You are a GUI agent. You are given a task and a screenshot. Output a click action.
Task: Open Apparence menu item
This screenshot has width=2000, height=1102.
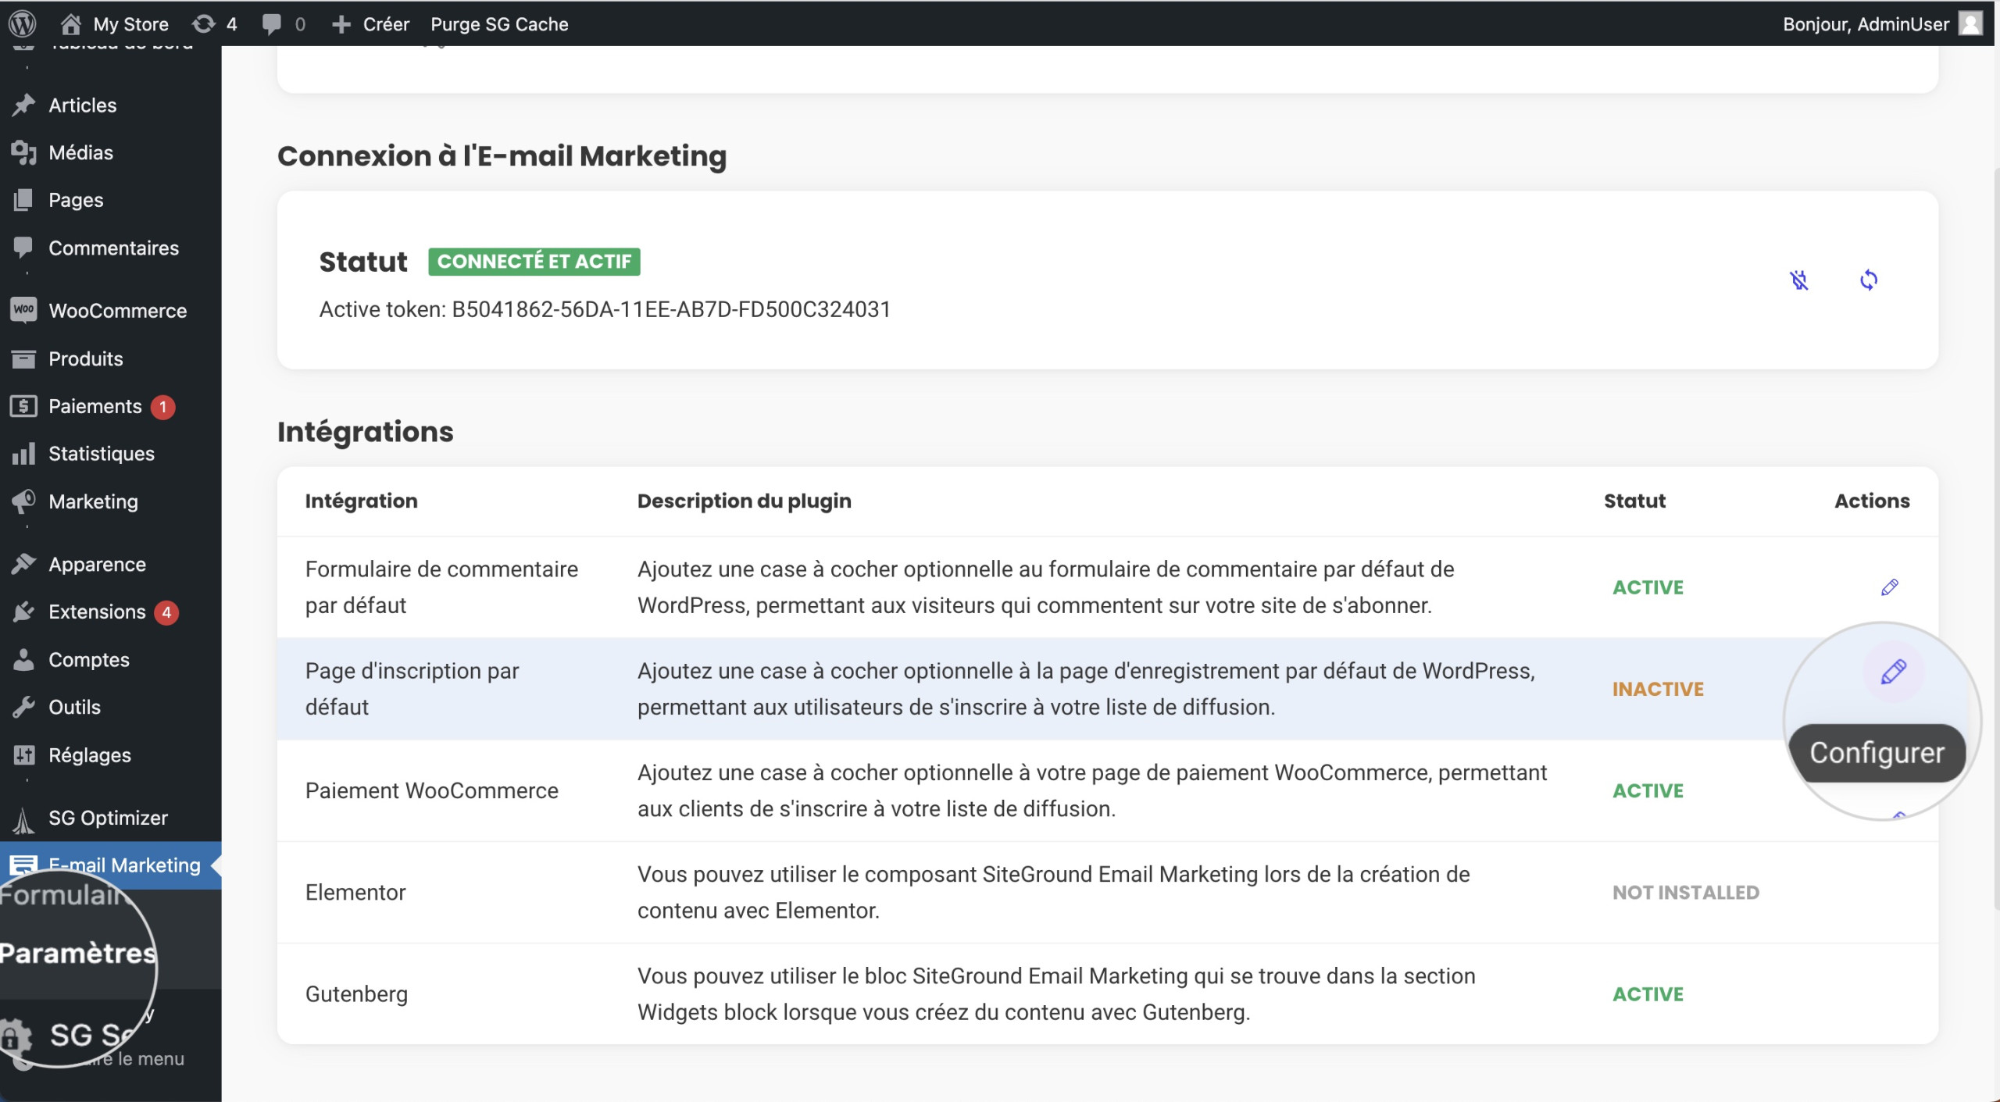[x=97, y=564]
